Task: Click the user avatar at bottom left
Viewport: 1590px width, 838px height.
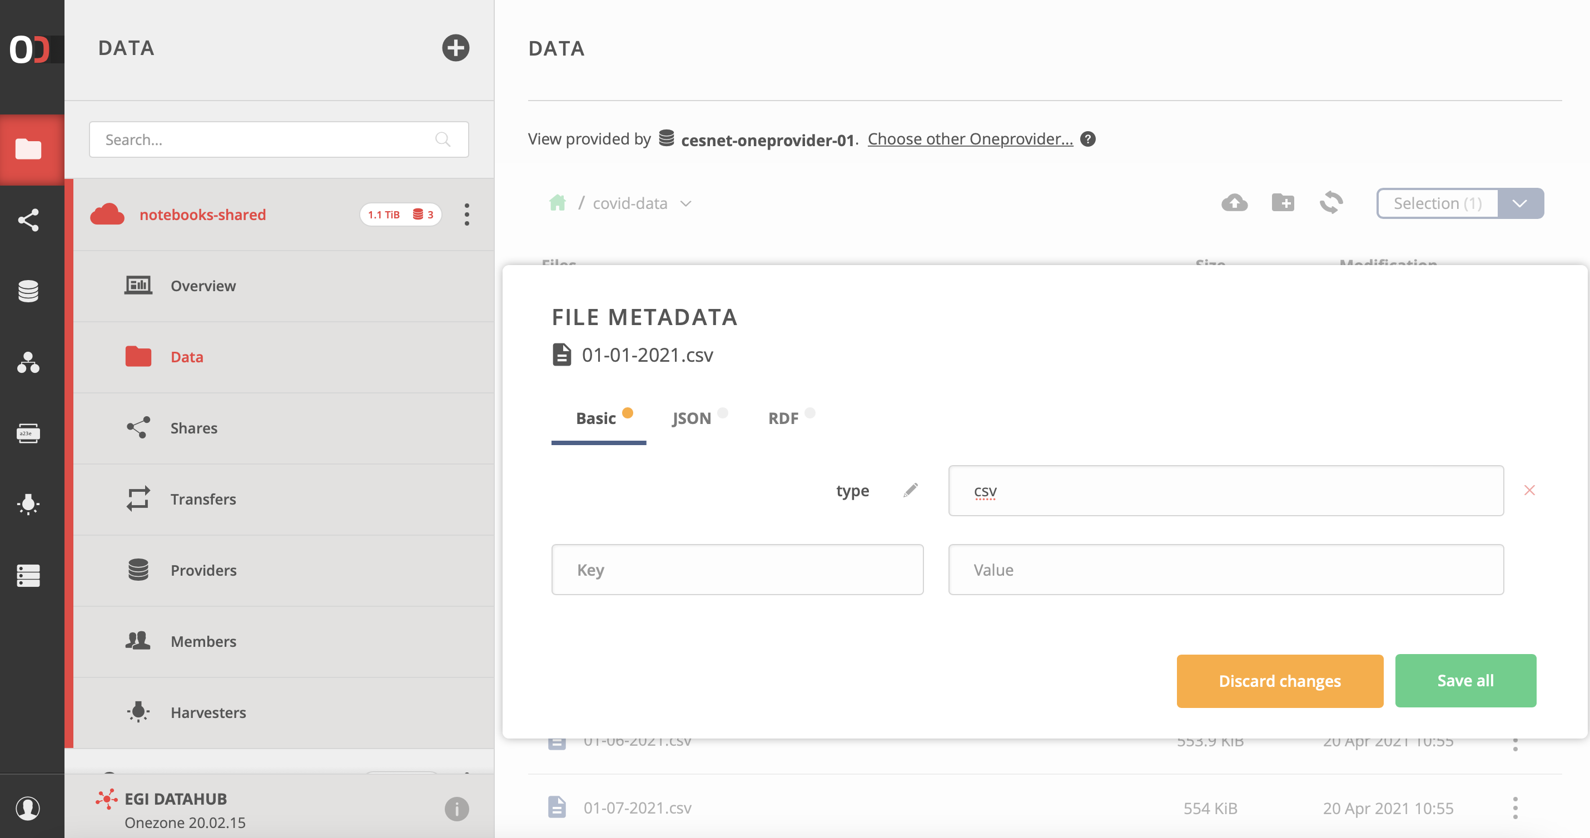Action: pos(28,809)
